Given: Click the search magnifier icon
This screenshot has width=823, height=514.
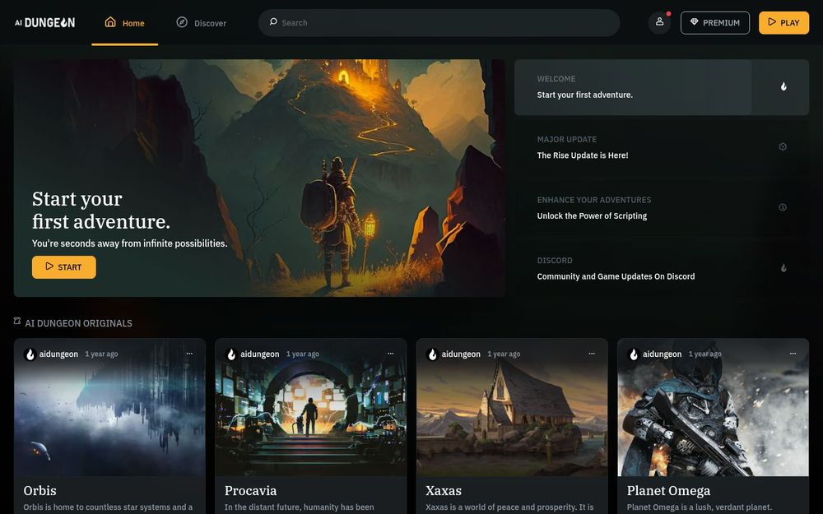Looking at the screenshot, I should pos(273,22).
